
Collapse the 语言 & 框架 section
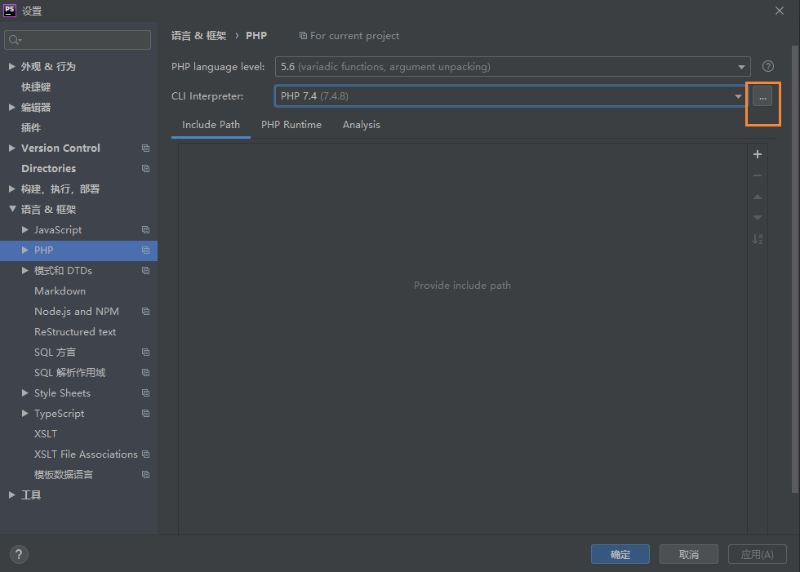pyautogui.click(x=12, y=209)
